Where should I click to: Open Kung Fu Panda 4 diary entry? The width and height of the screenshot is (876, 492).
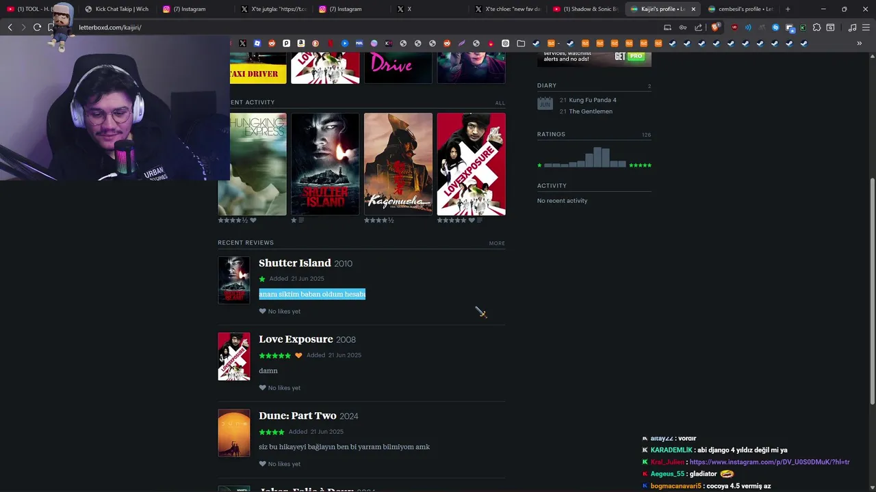[x=593, y=100]
